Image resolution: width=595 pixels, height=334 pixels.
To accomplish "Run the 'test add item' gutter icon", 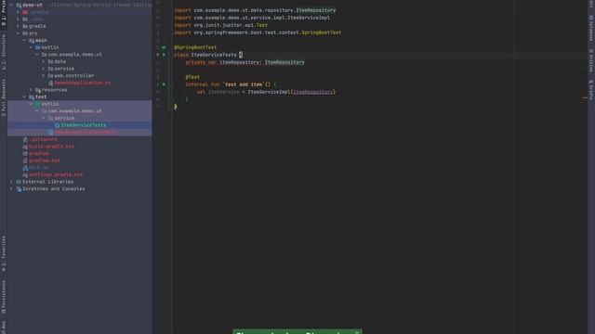I will pyautogui.click(x=164, y=84).
